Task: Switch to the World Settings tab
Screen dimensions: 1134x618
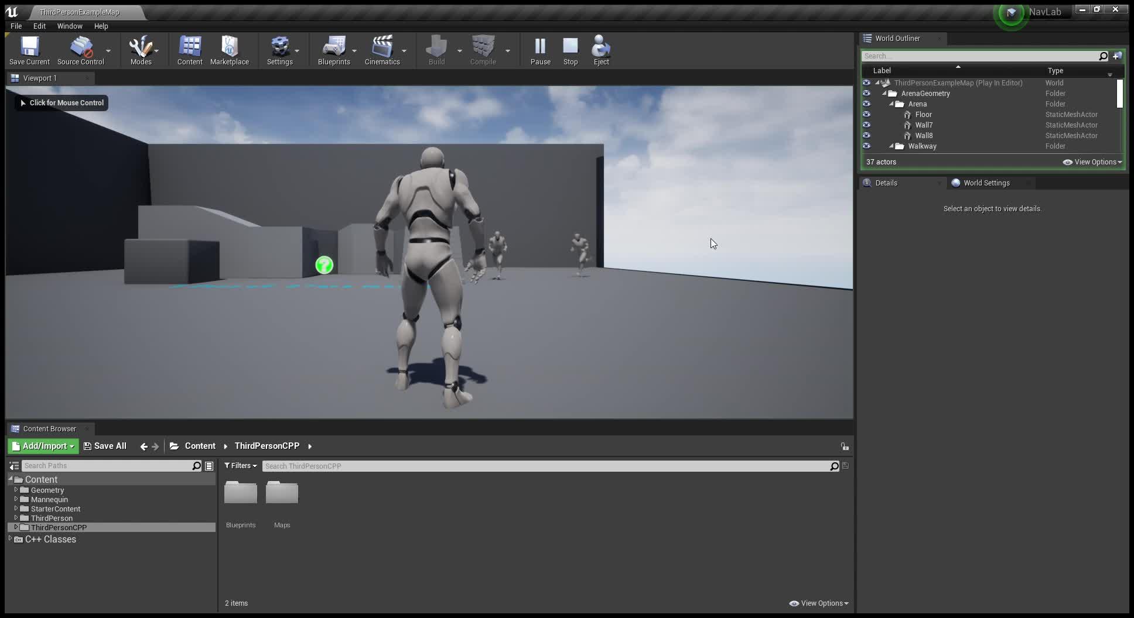Action: tap(986, 183)
